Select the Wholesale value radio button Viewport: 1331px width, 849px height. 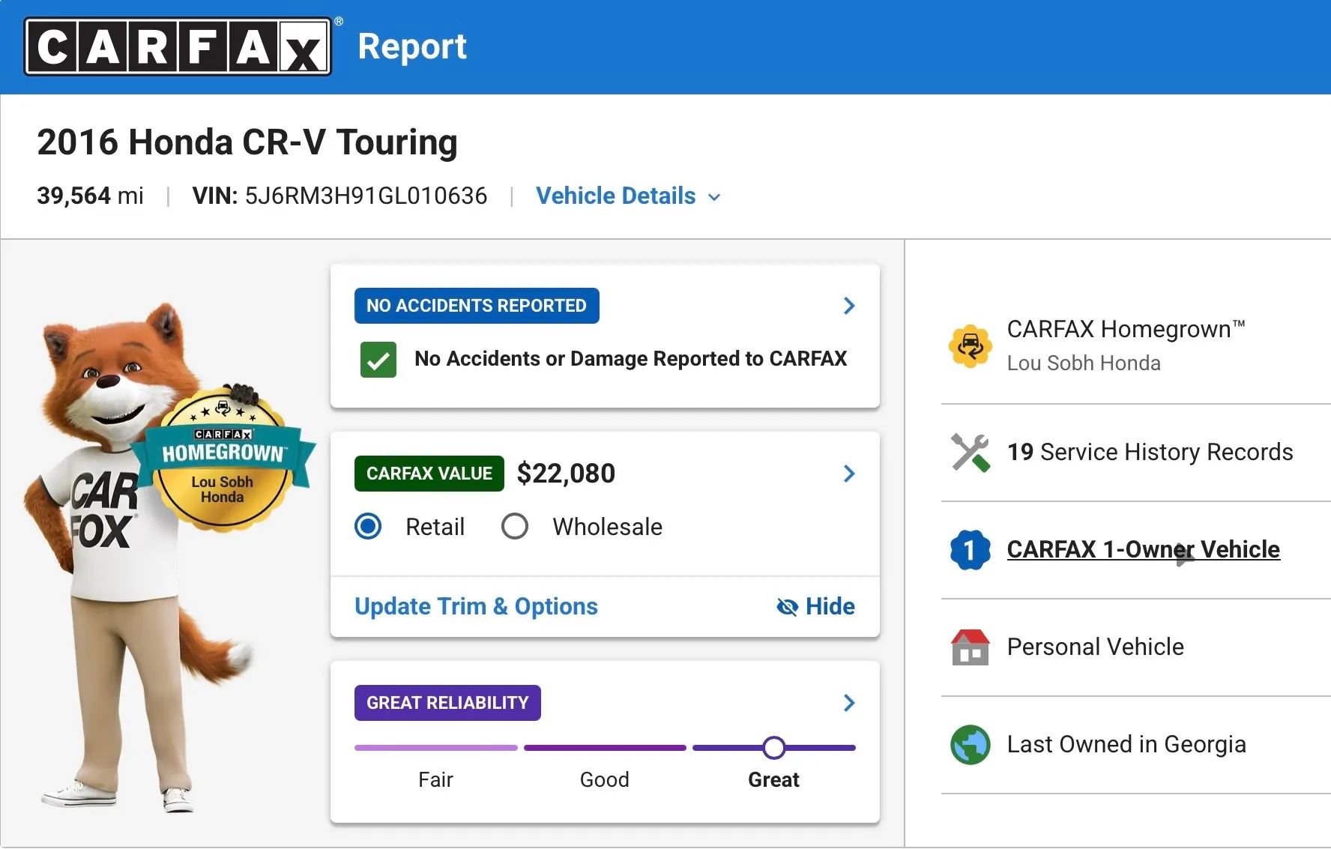point(515,527)
